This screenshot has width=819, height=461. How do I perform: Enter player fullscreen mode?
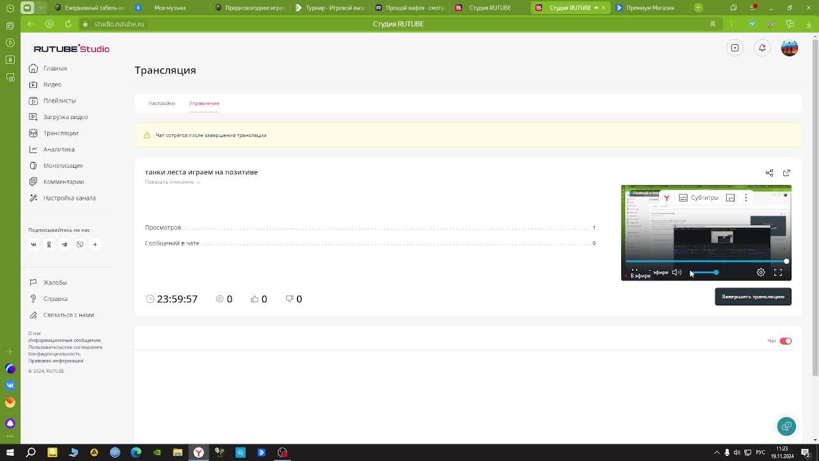778,272
